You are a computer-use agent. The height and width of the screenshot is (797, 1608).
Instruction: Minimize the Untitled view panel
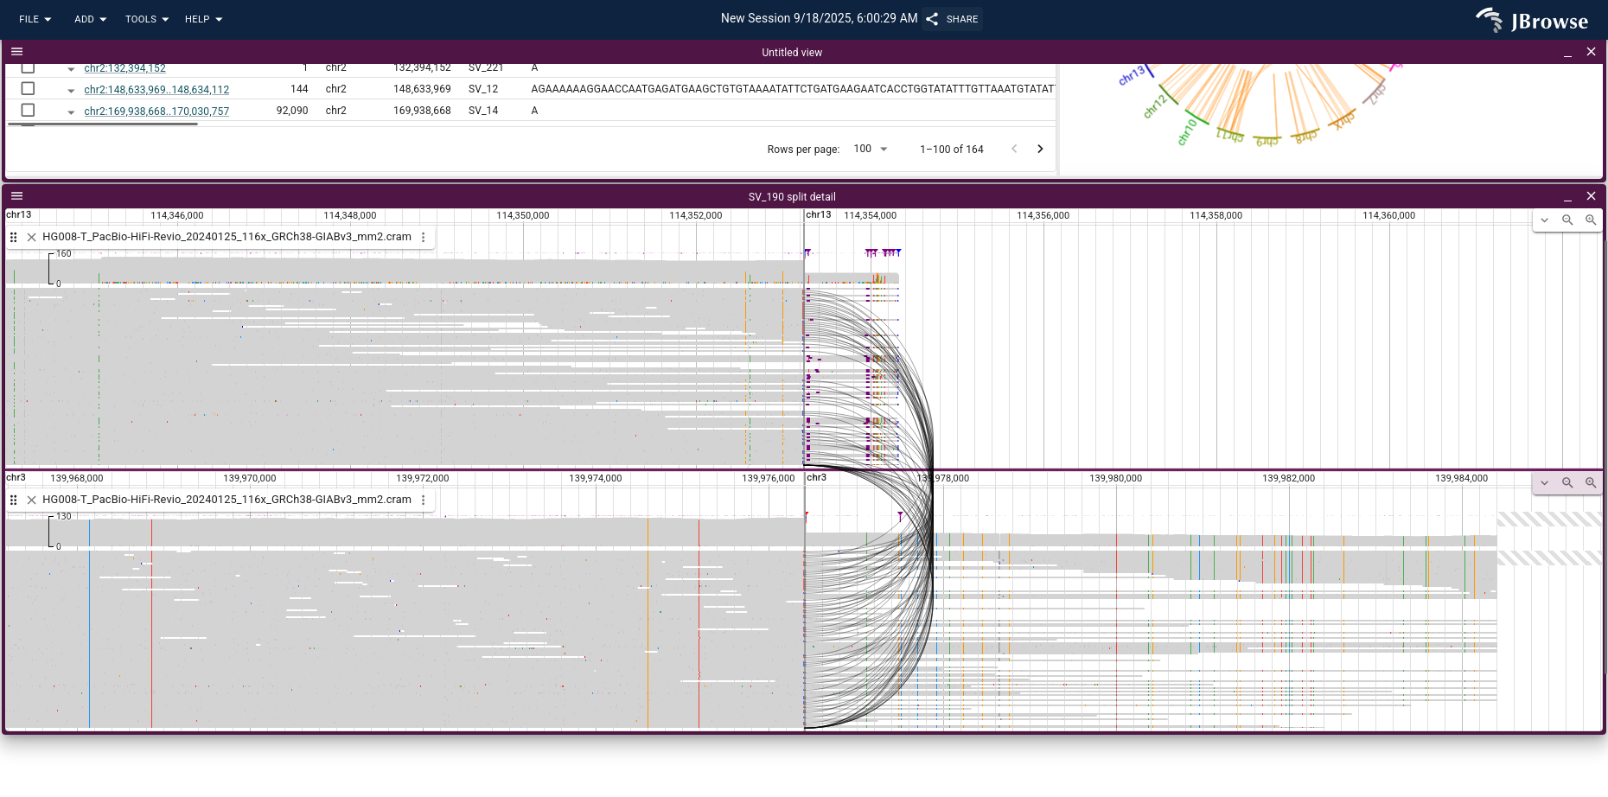[1567, 53]
